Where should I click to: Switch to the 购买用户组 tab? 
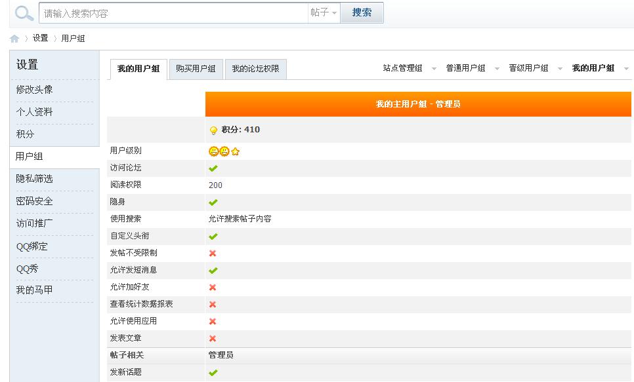[196, 69]
